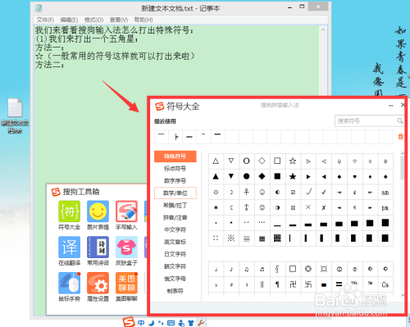Select the 制表符 category tab

click(175, 291)
